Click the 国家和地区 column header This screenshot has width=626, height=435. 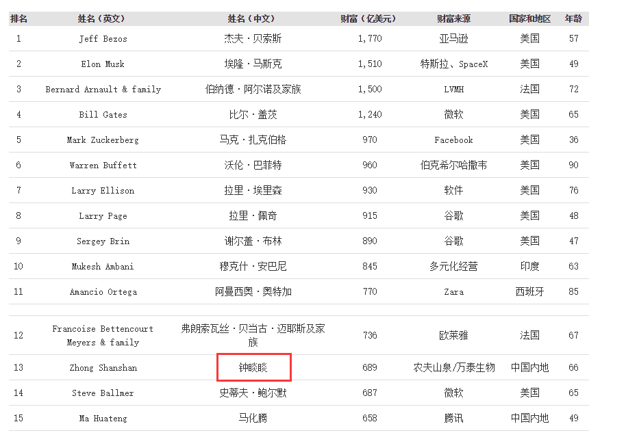pyautogui.click(x=529, y=18)
